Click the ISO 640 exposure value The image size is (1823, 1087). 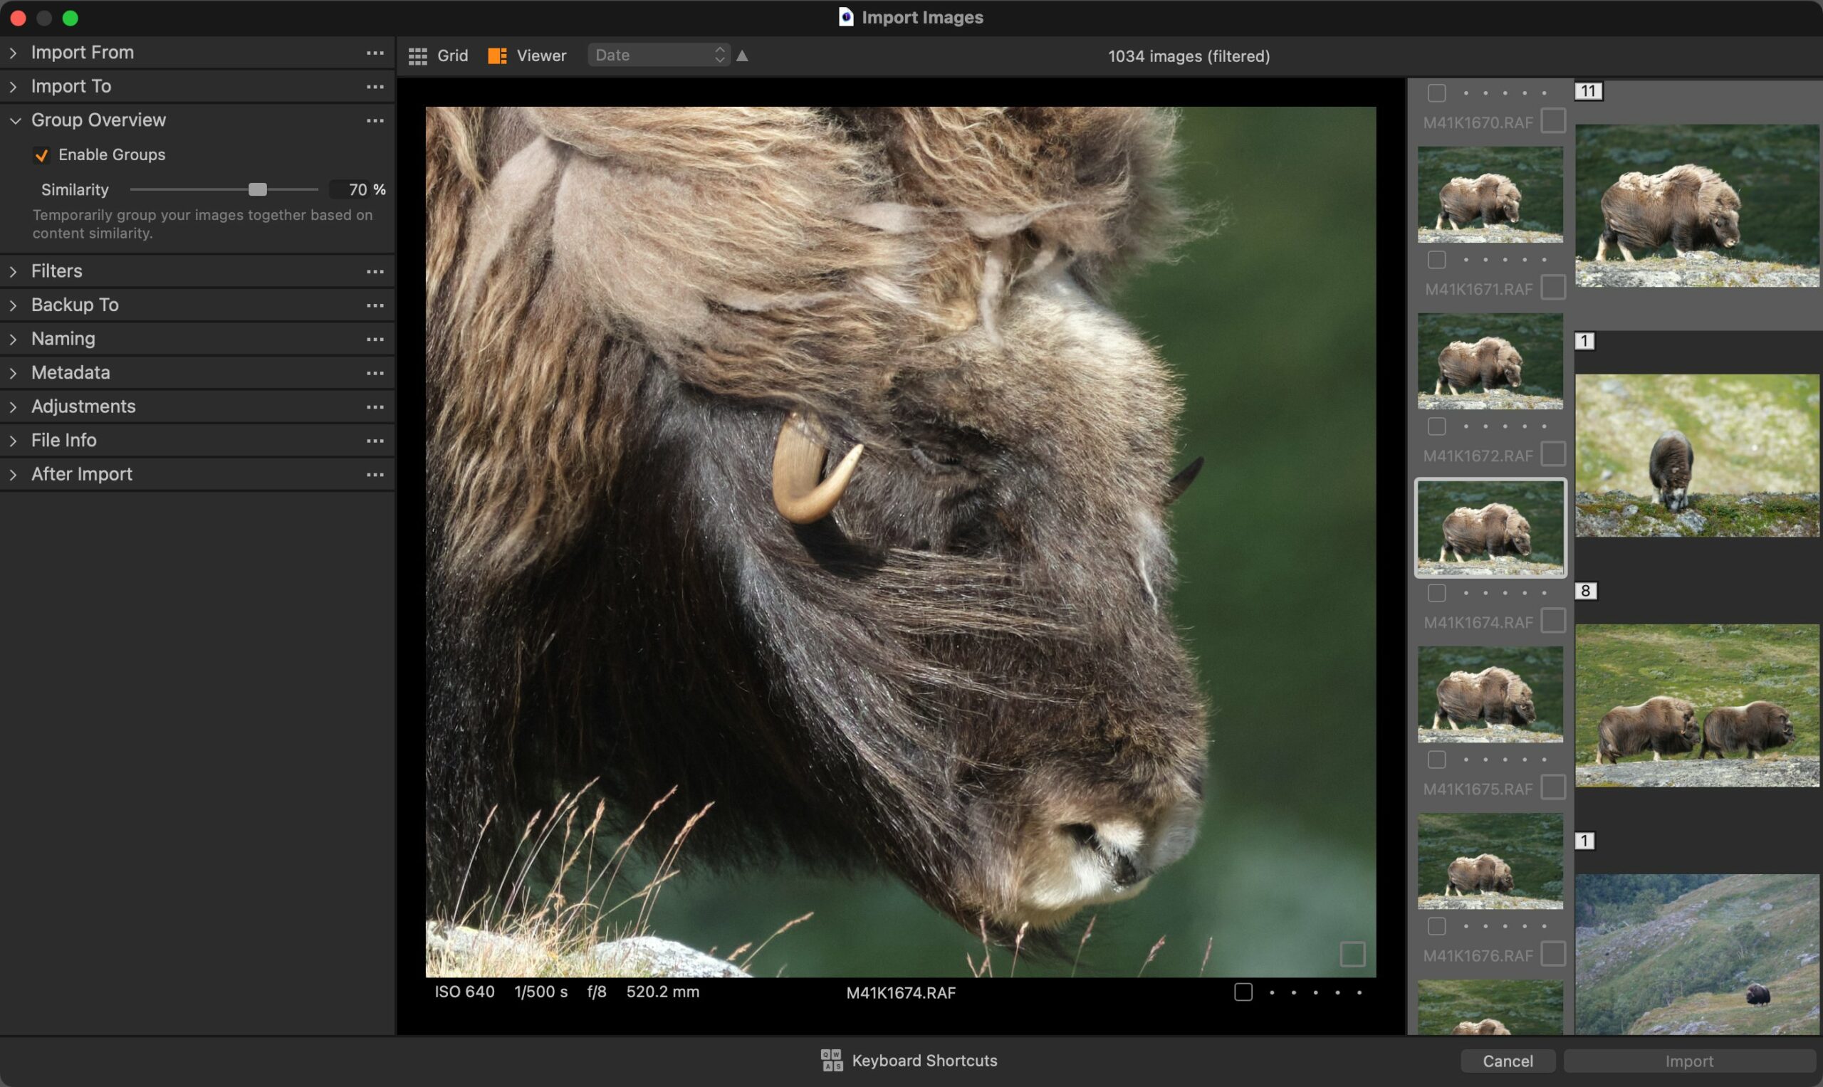(x=464, y=992)
